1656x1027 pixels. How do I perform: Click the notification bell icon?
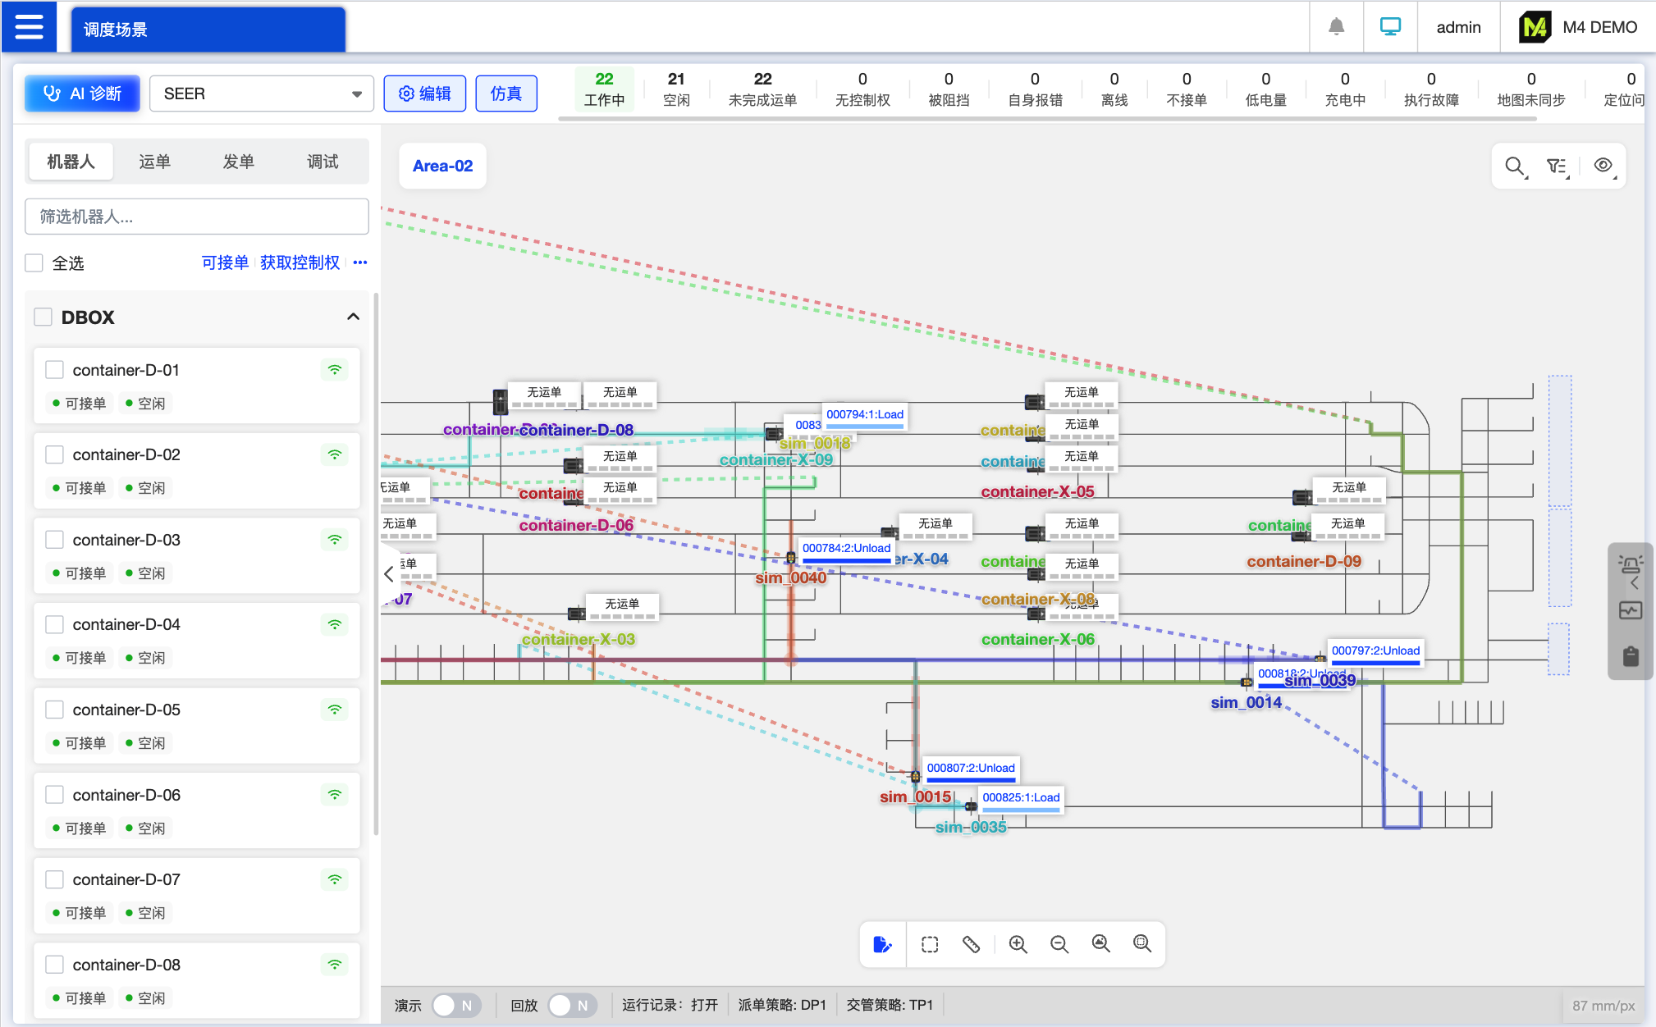(x=1336, y=27)
